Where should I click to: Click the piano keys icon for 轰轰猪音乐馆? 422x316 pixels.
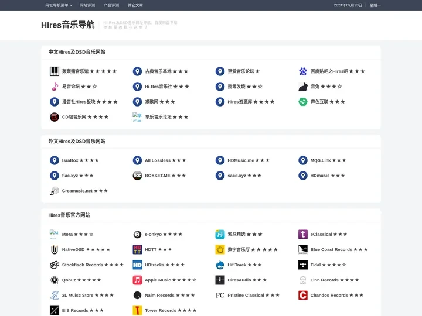tap(55, 71)
